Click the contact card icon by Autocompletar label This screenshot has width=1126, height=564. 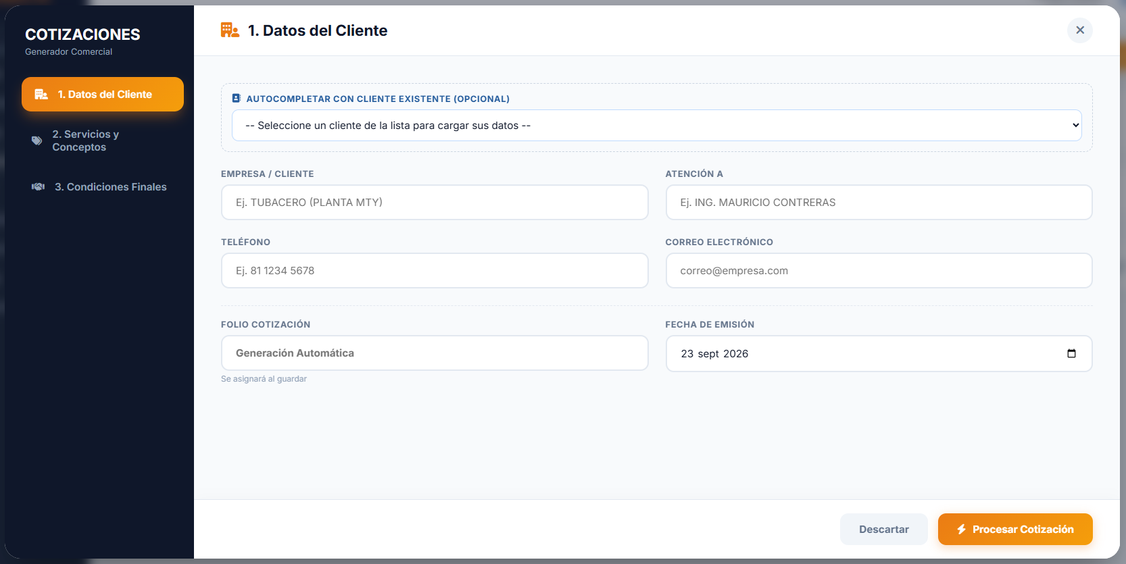point(236,99)
